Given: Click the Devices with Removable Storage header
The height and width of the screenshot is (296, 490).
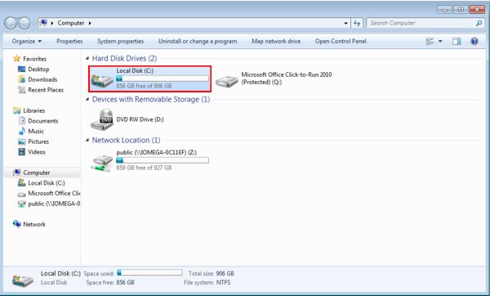Looking at the screenshot, I should pos(151,99).
